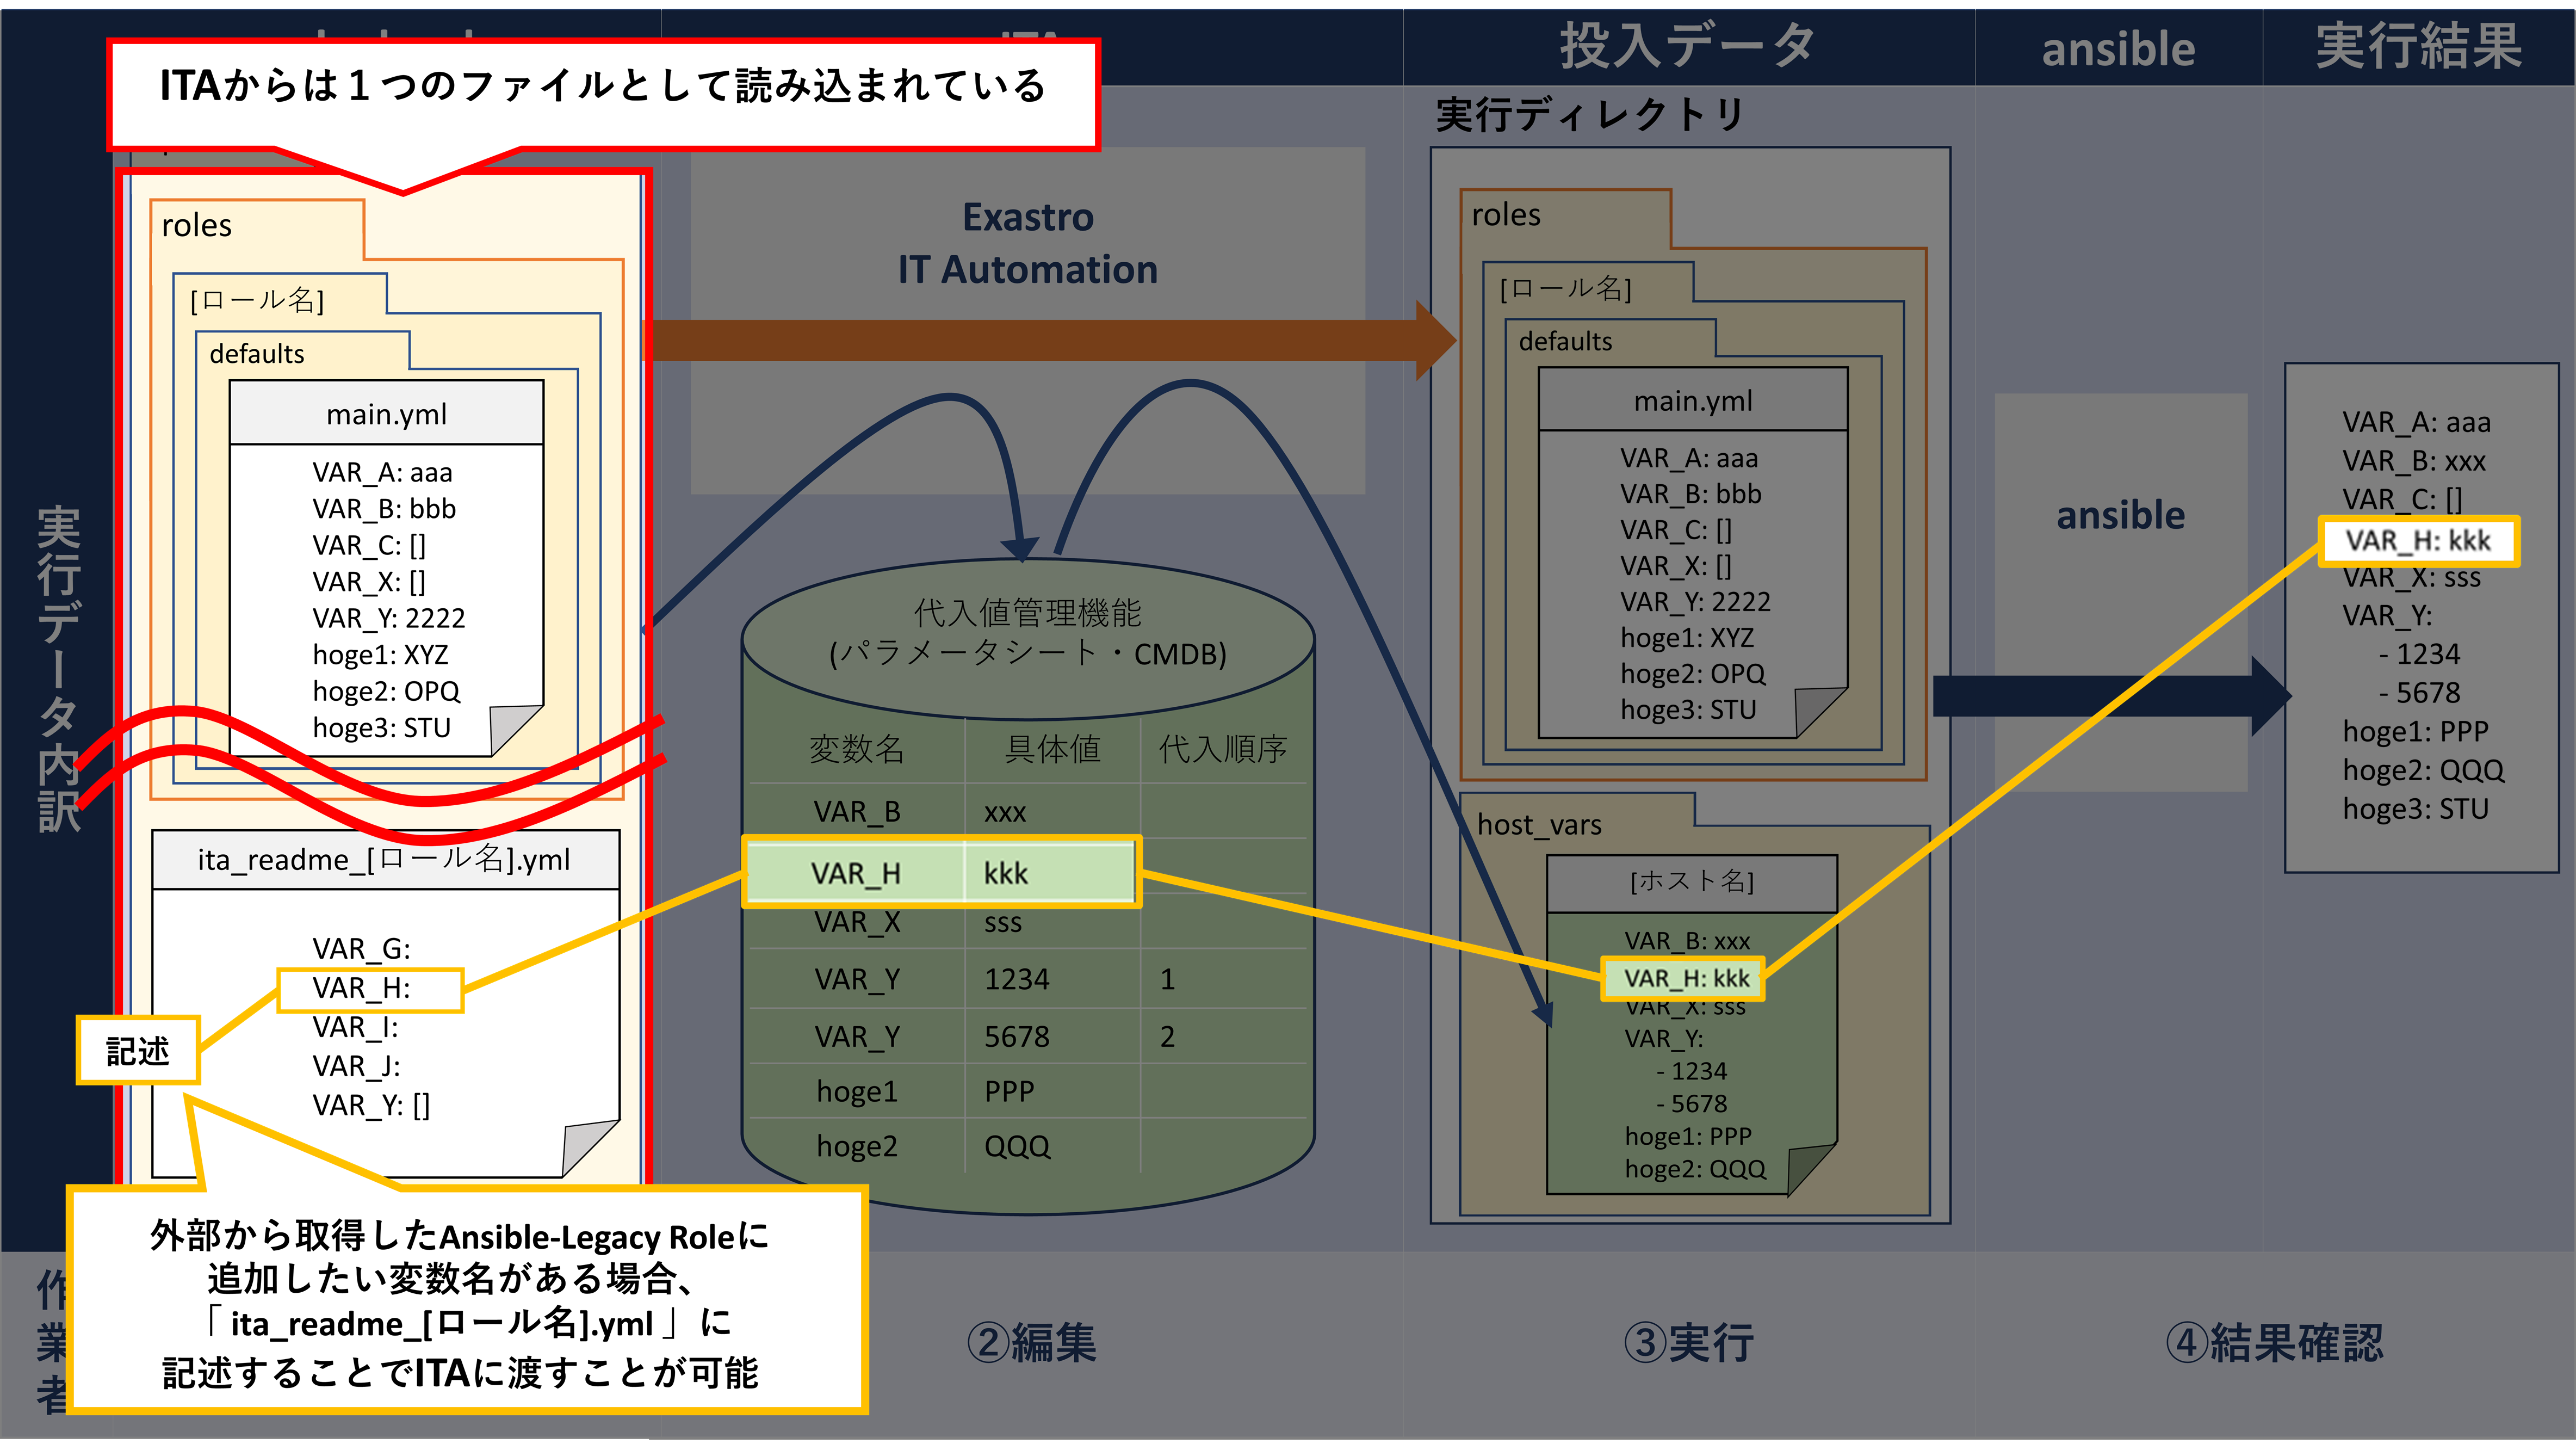Select the hoge1 cell in the CMDB table

click(x=857, y=1091)
